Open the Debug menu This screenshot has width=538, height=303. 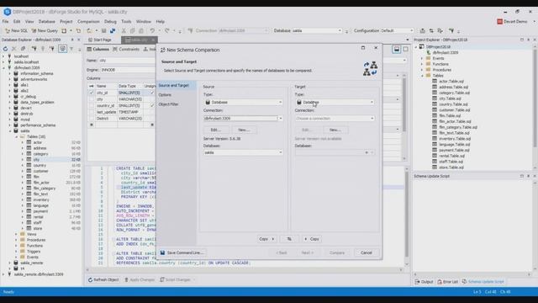pos(110,21)
